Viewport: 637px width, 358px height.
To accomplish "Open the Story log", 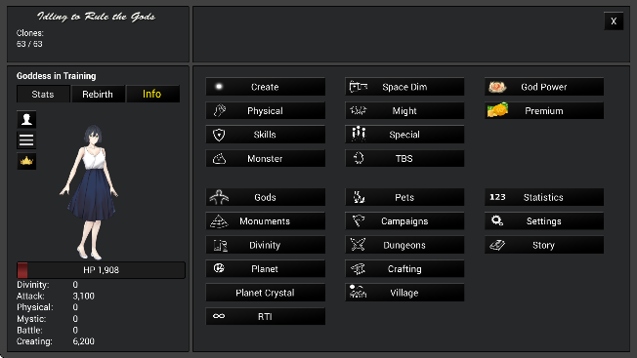I will pyautogui.click(x=544, y=245).
